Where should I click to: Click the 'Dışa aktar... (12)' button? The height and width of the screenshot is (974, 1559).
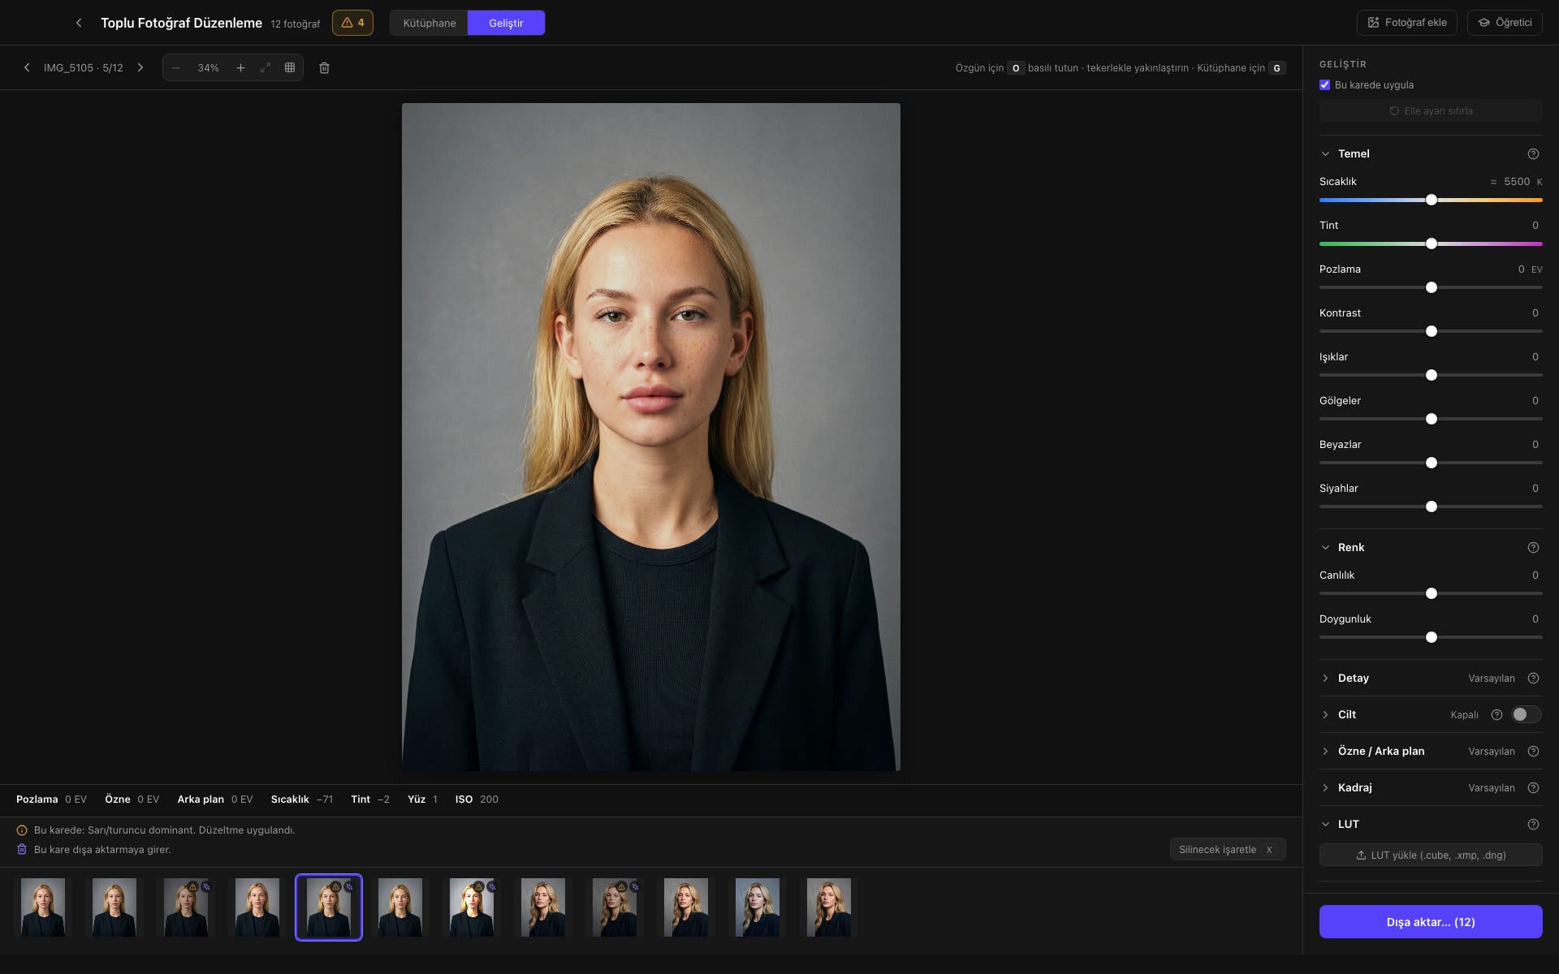click(1431, 922)
